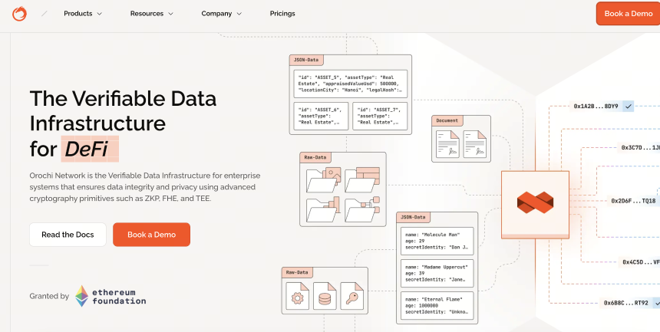The width and height of the screenshot is (660, 332).
Task: Expand the Company dropdown menu
Action: (221, 14)
